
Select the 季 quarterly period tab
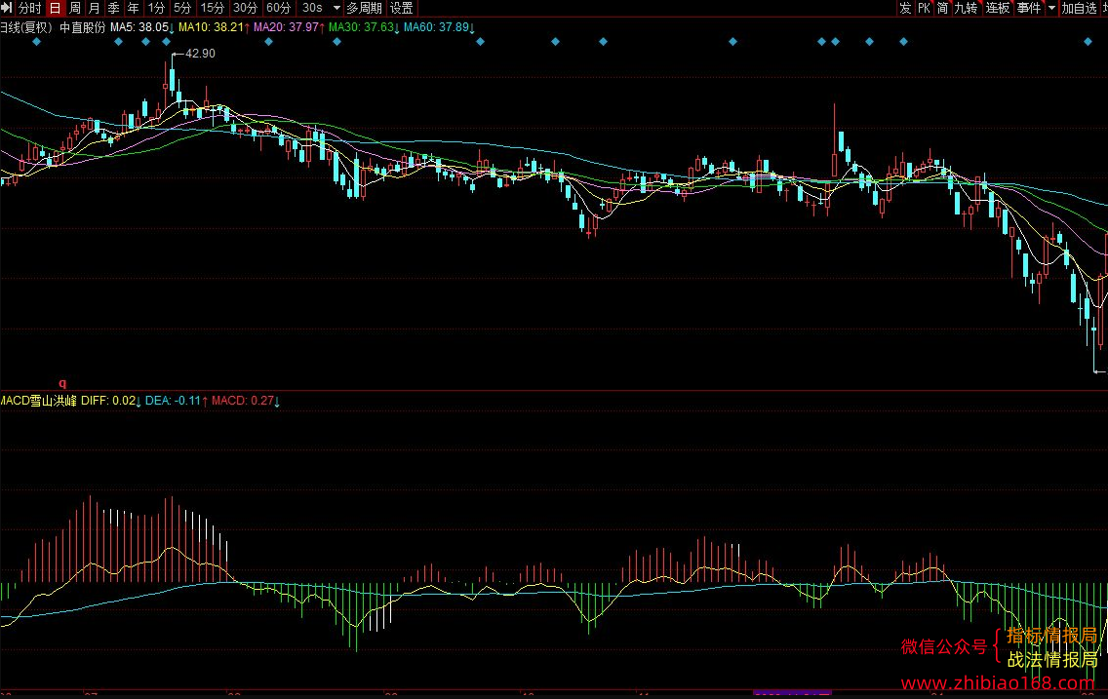(x=114, y=8)
